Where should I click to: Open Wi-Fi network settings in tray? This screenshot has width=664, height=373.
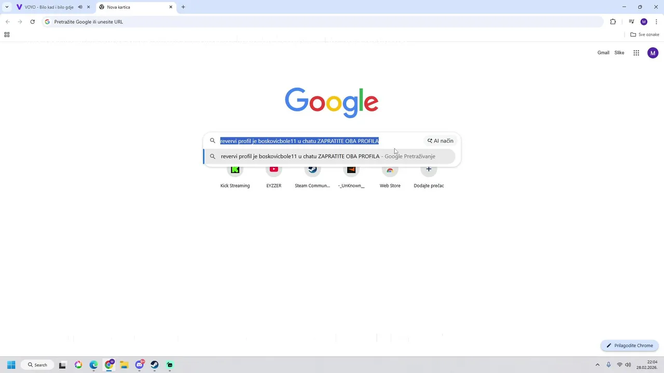[619, 365]
